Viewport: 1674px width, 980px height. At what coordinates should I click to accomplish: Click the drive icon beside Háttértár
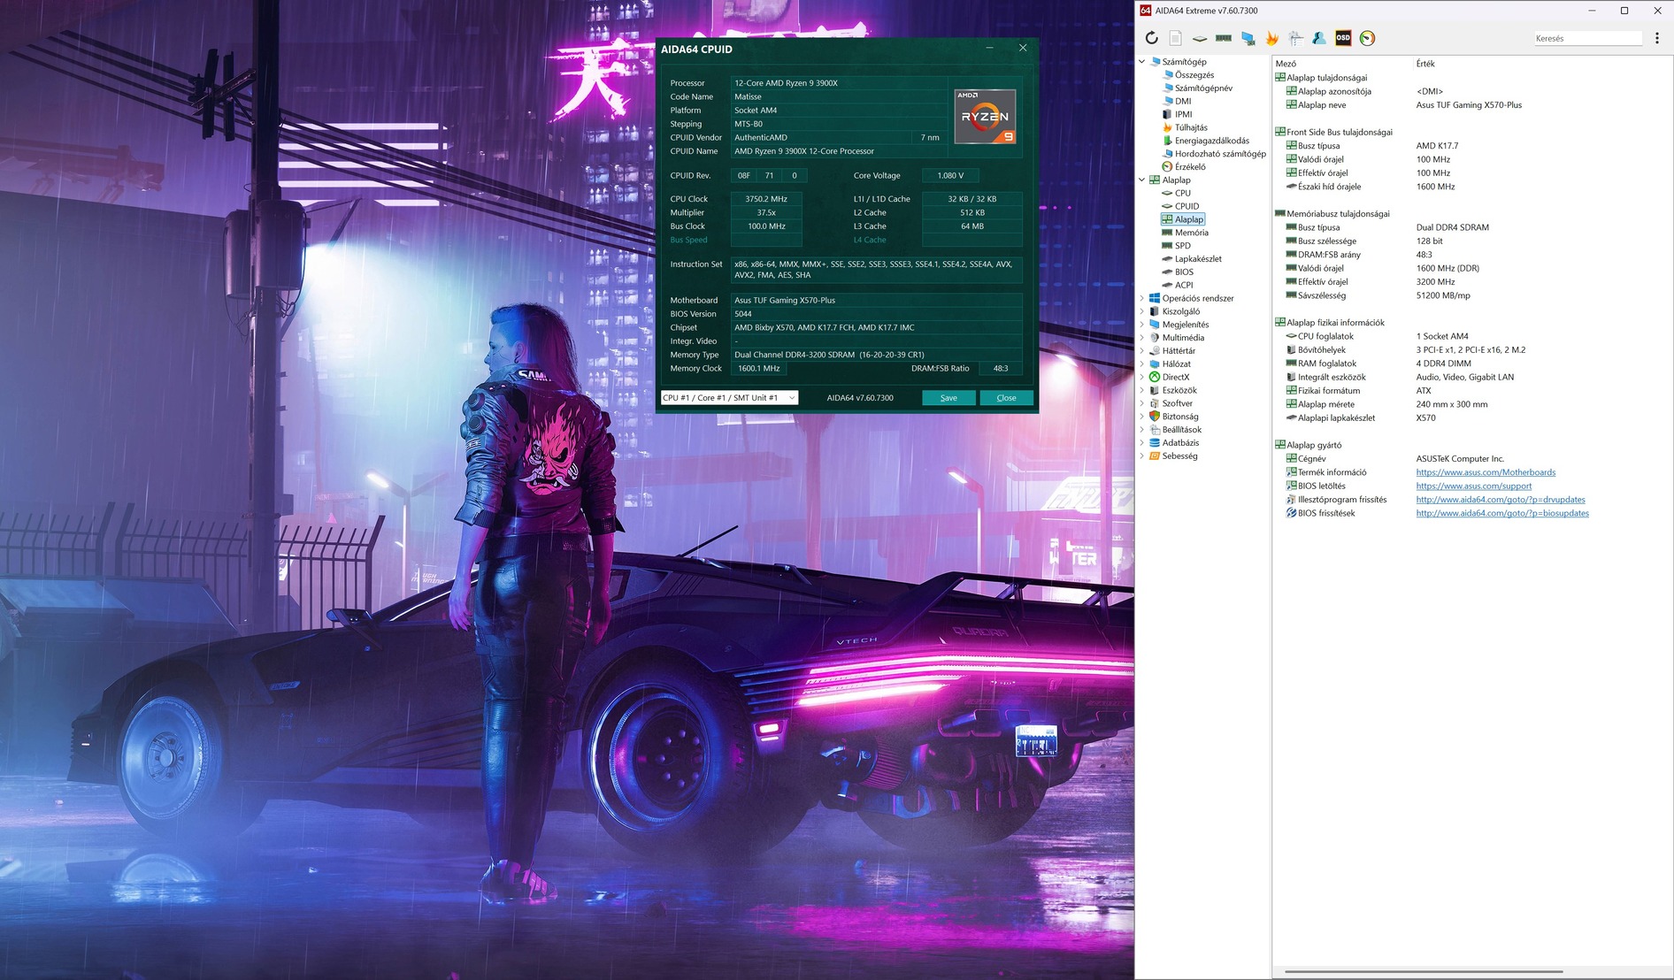[x=1155, y=350]
